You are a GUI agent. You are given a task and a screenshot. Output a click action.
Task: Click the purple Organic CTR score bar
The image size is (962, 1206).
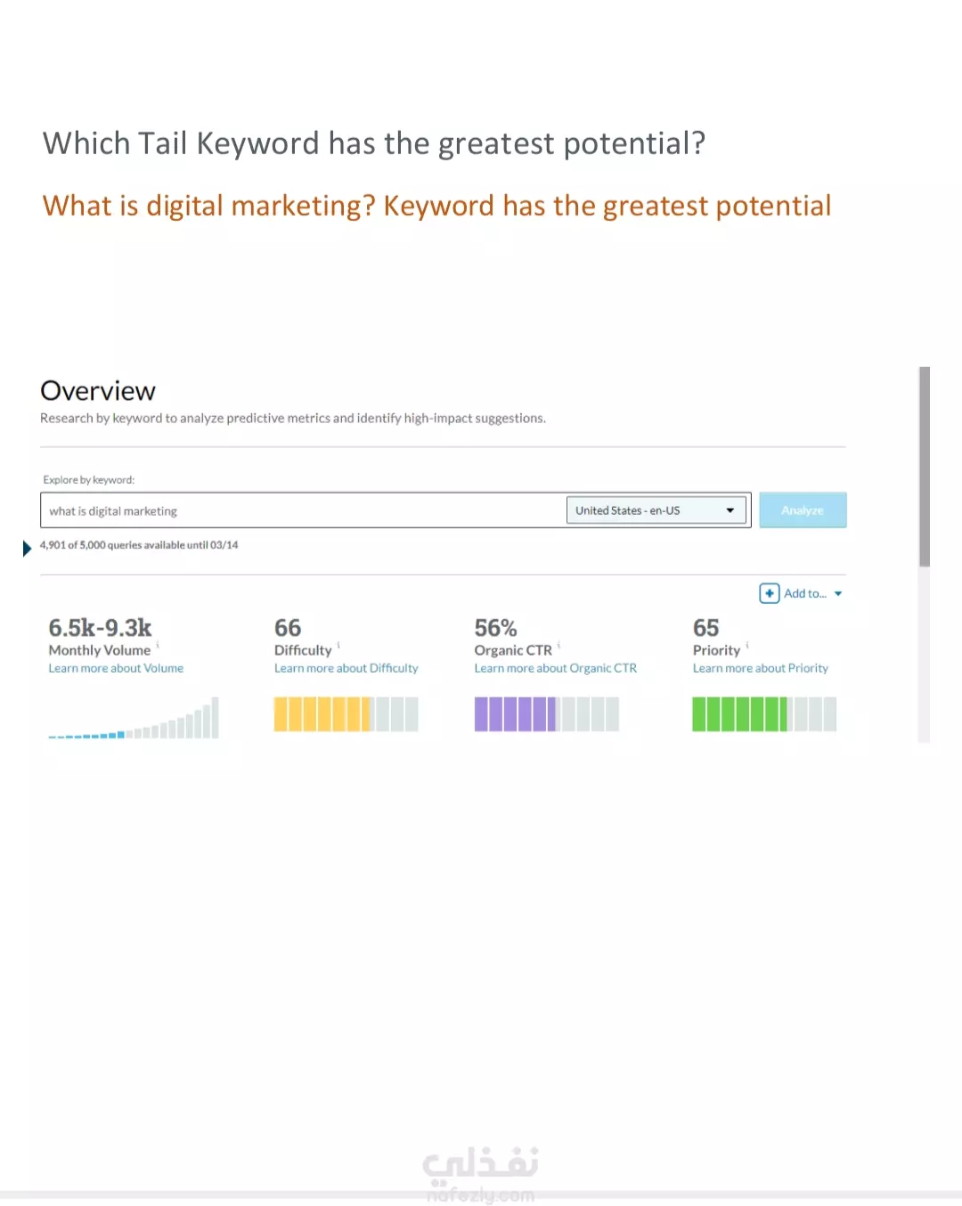click(x=546, y=714)
